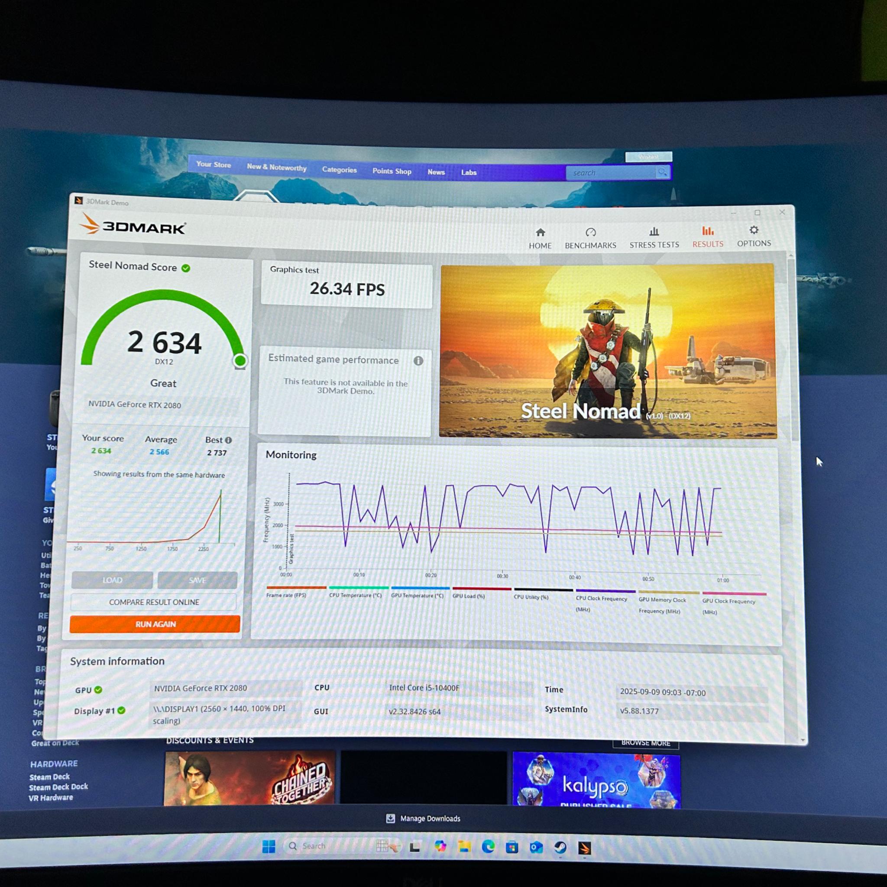The image size is (887, 887).
Task: Open Microsoft Edge from the taskbar
Action: point(488,847)
